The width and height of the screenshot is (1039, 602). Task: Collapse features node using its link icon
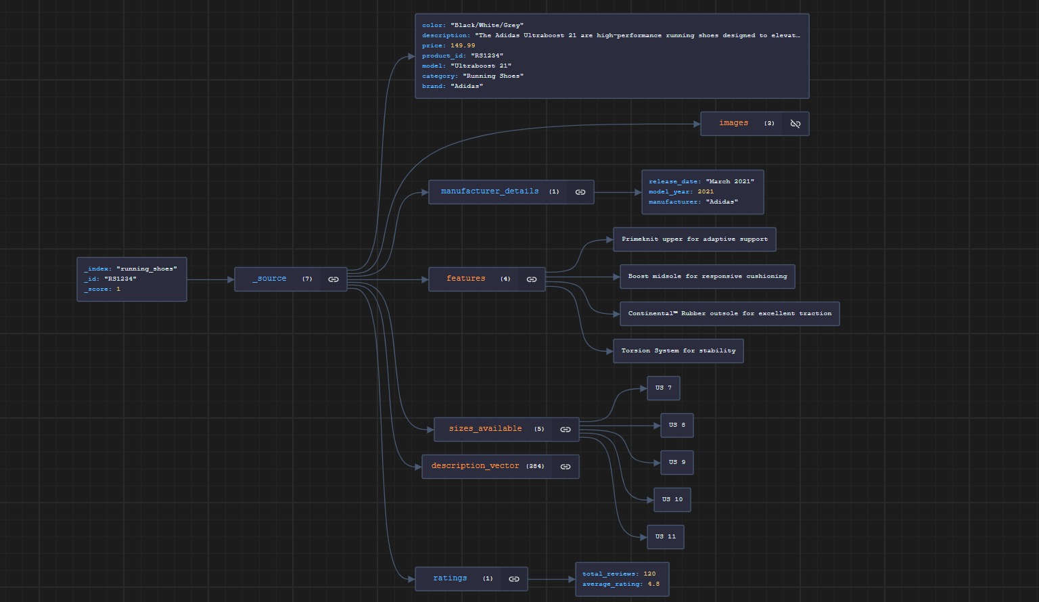[532, 279]
